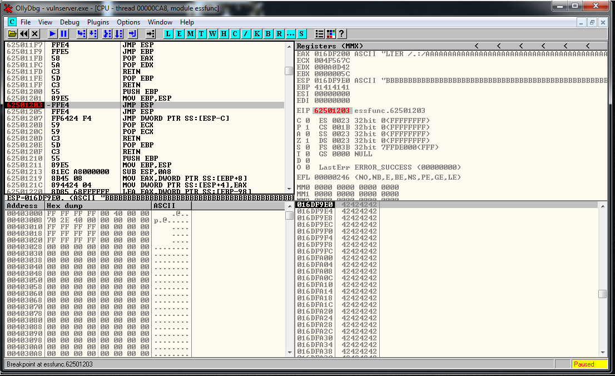Viewport: 615px width, 376px height.
Task: Pause program execution
Action: click(x=63, y=33)
